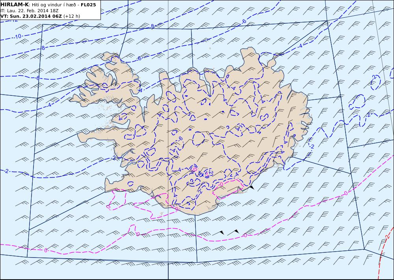
Task: Click the valid time 'VT: Sun. 23.02.2014 06Z'
Action: (x=31, y=16)
